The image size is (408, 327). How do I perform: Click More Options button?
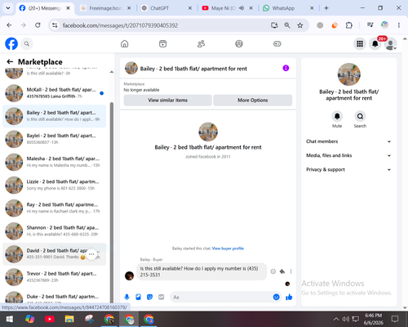click(x=253, y=101)
